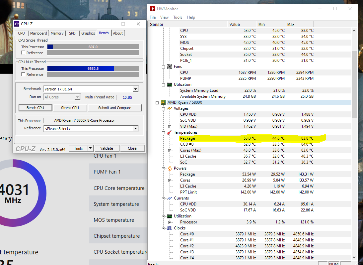
Task: Open the Tools menu in HWMonitor
Action: [178, 17]
